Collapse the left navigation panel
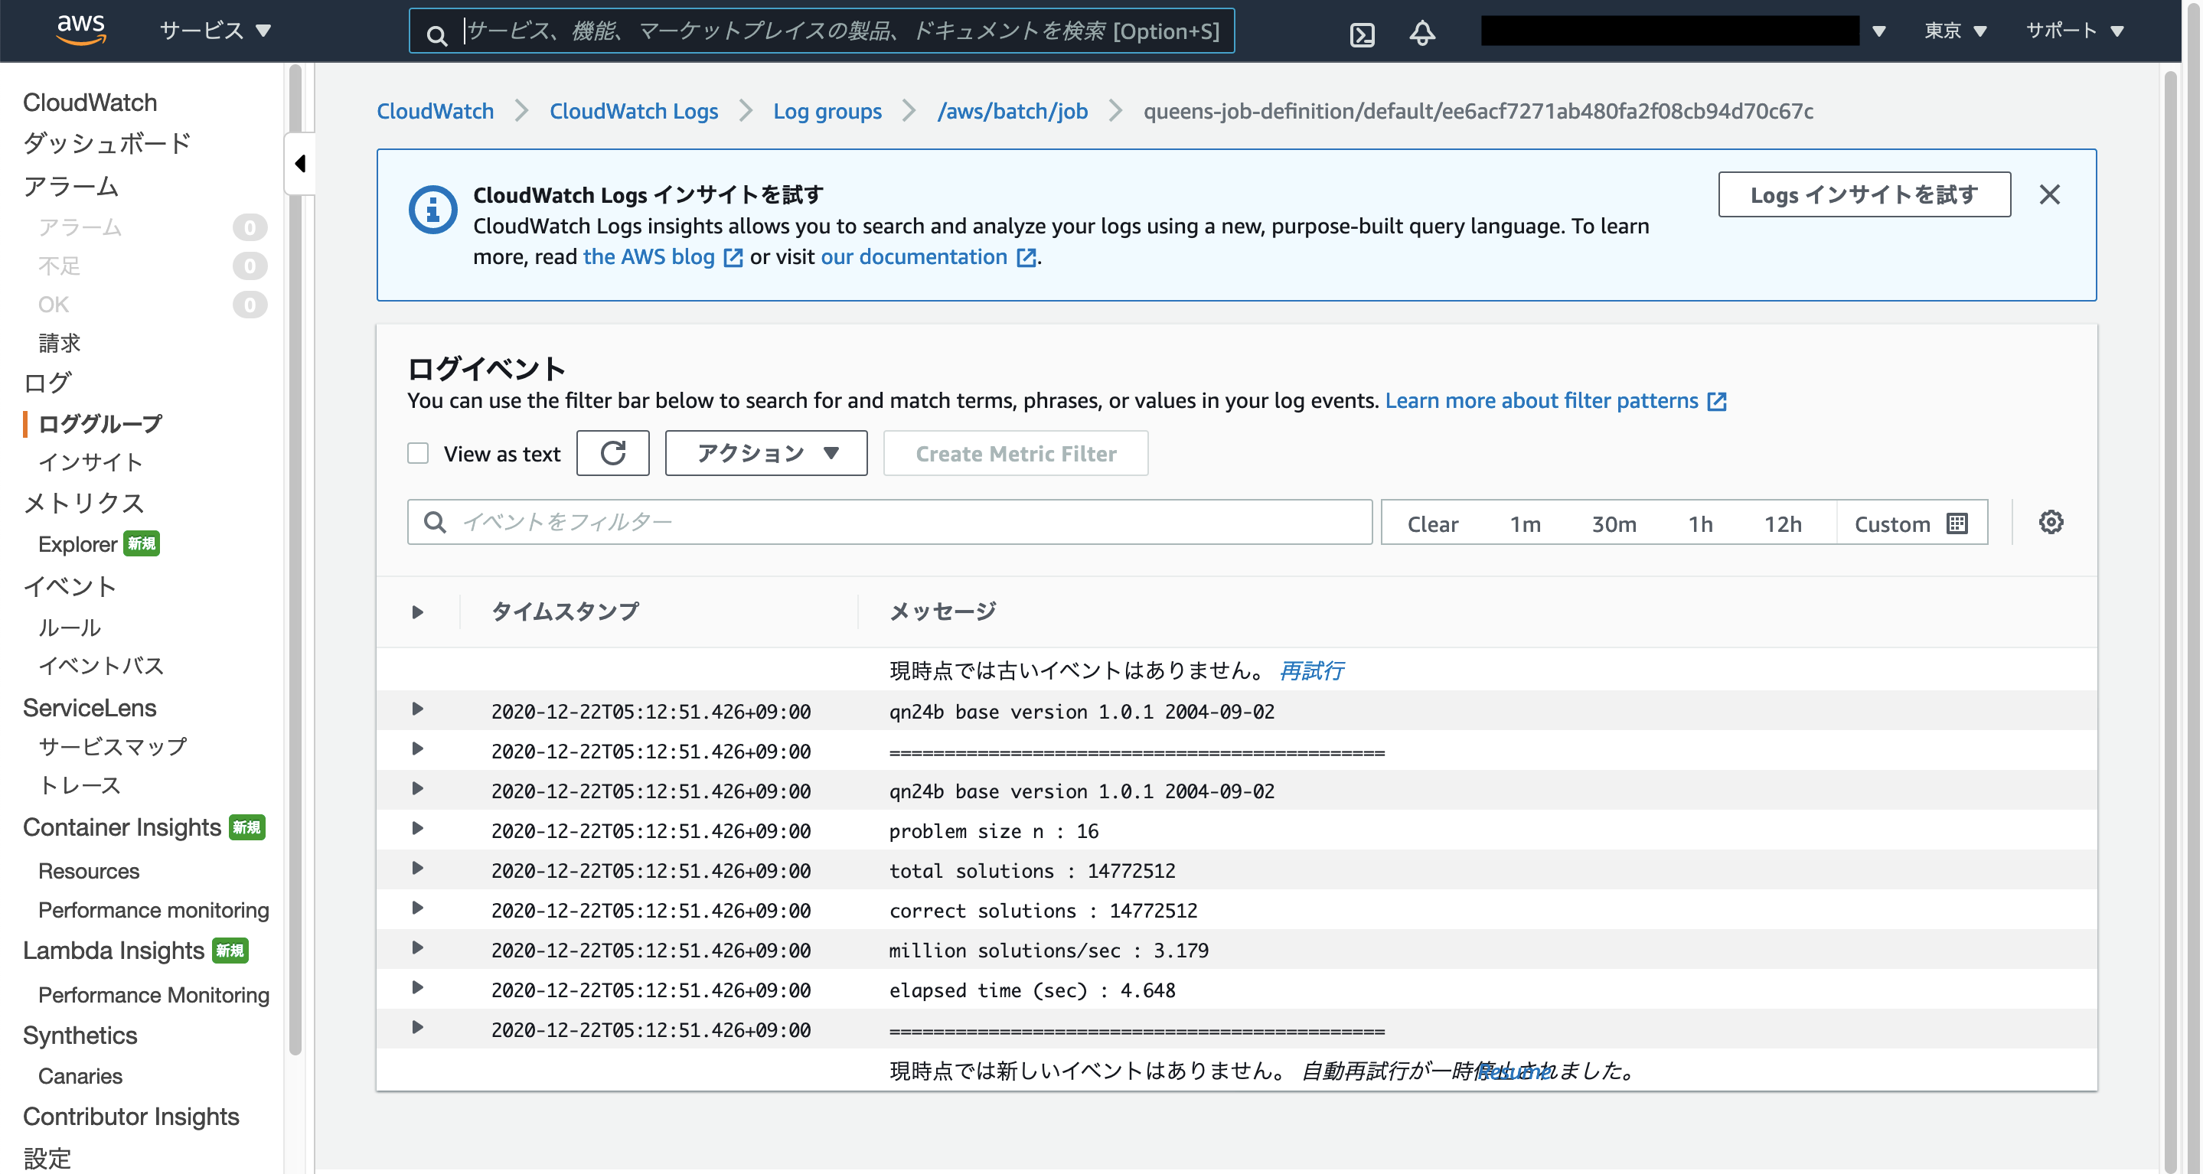The image size is (2203, 1174). (x=300, y=163)
